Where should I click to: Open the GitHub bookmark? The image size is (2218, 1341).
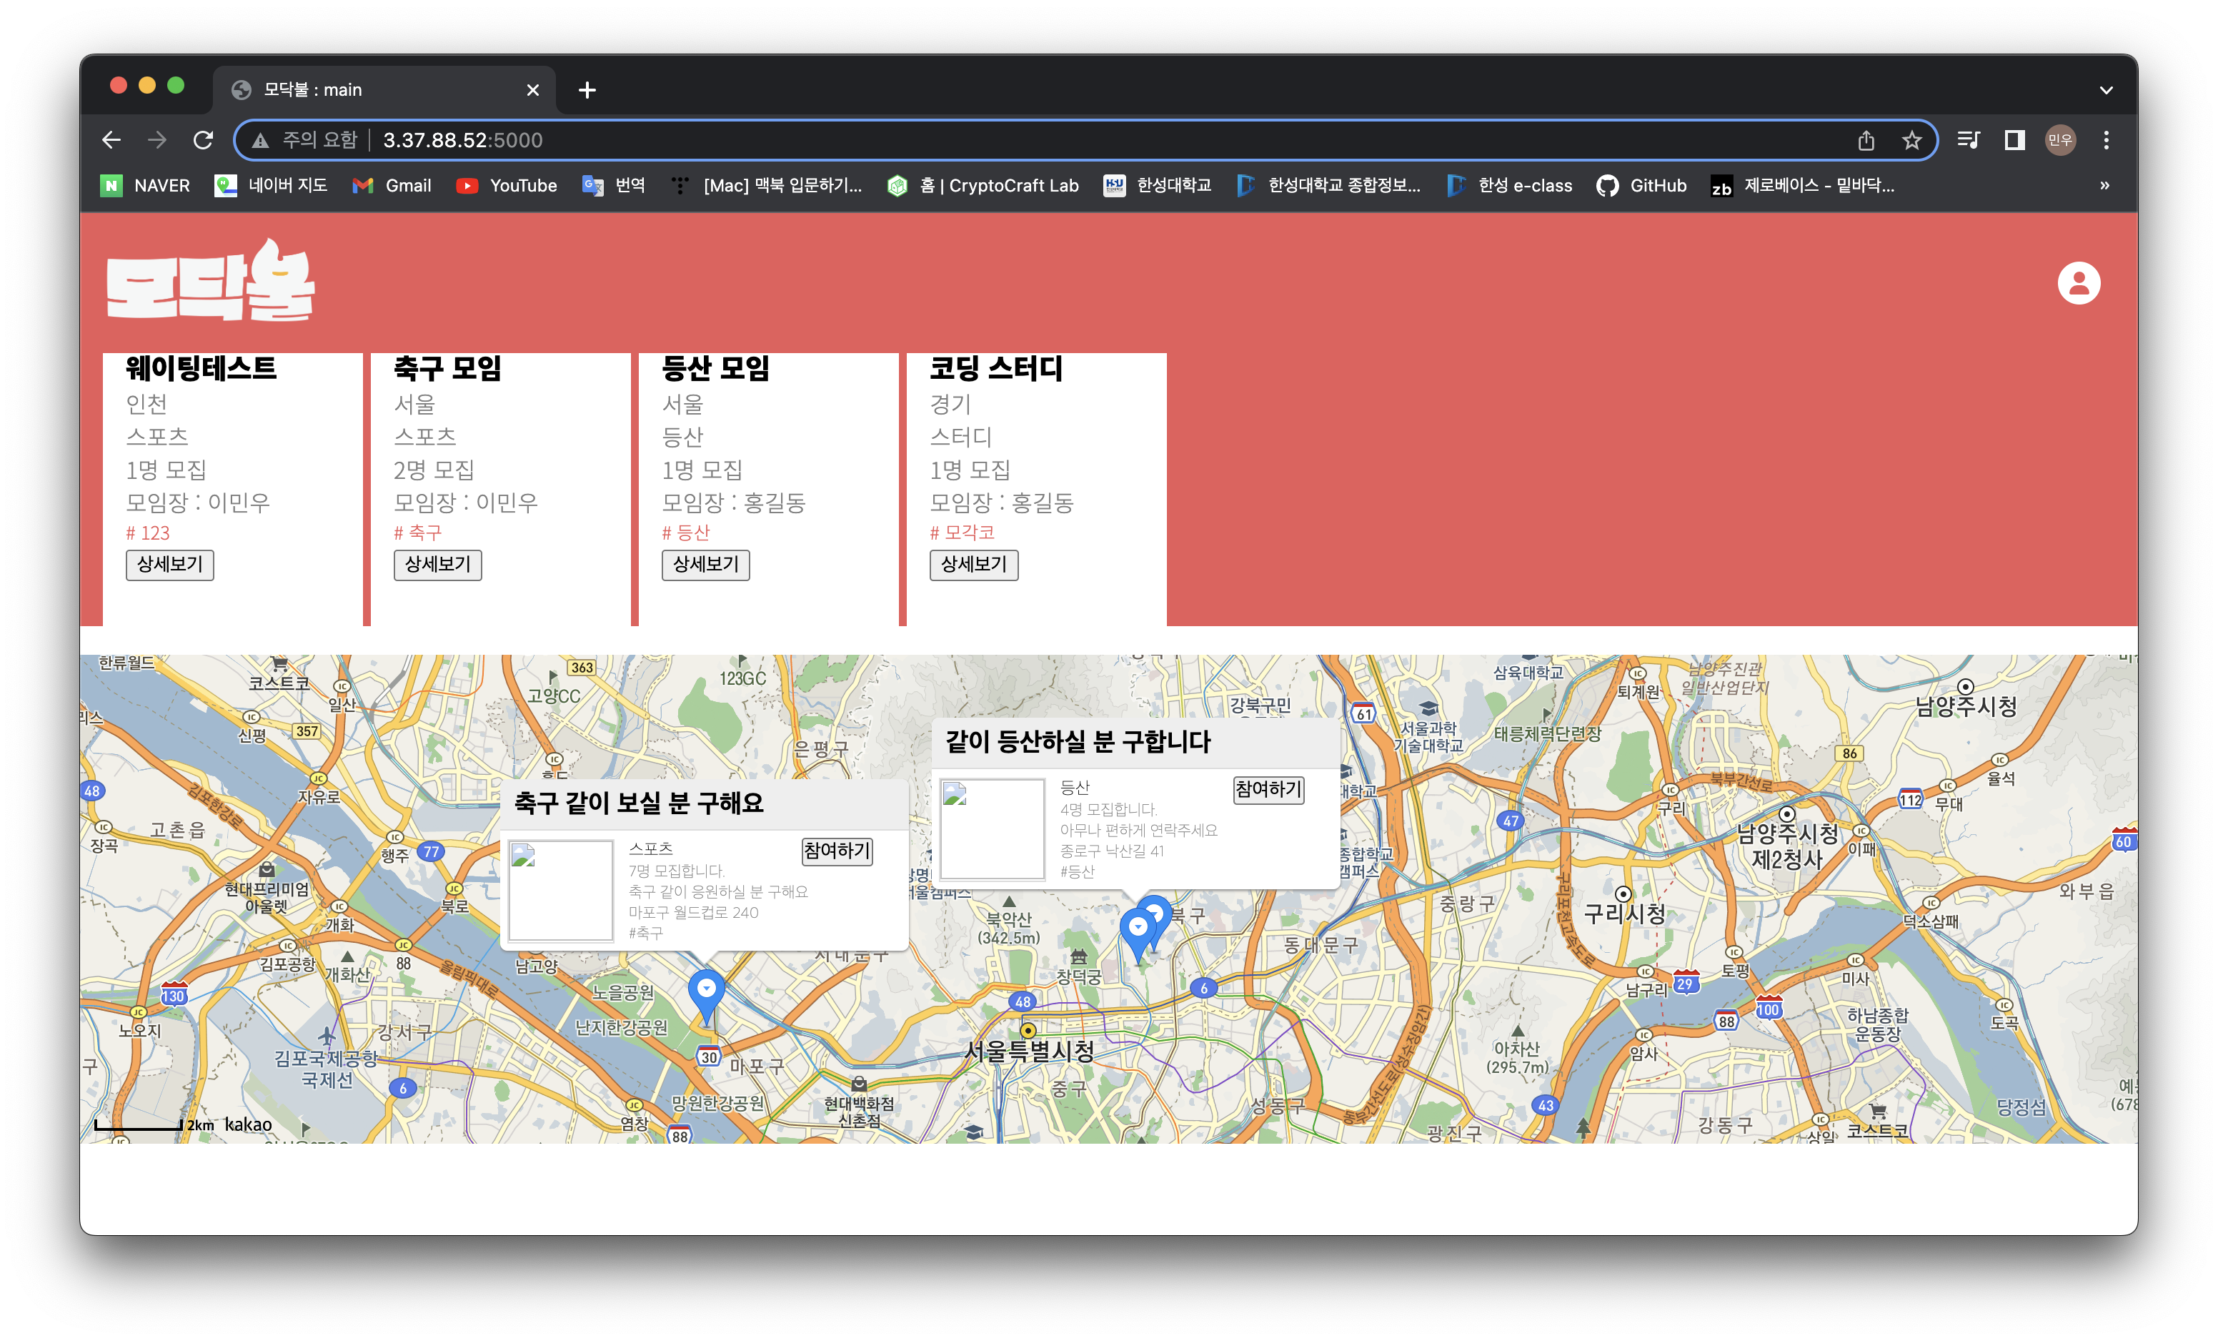click(1641, 186)
